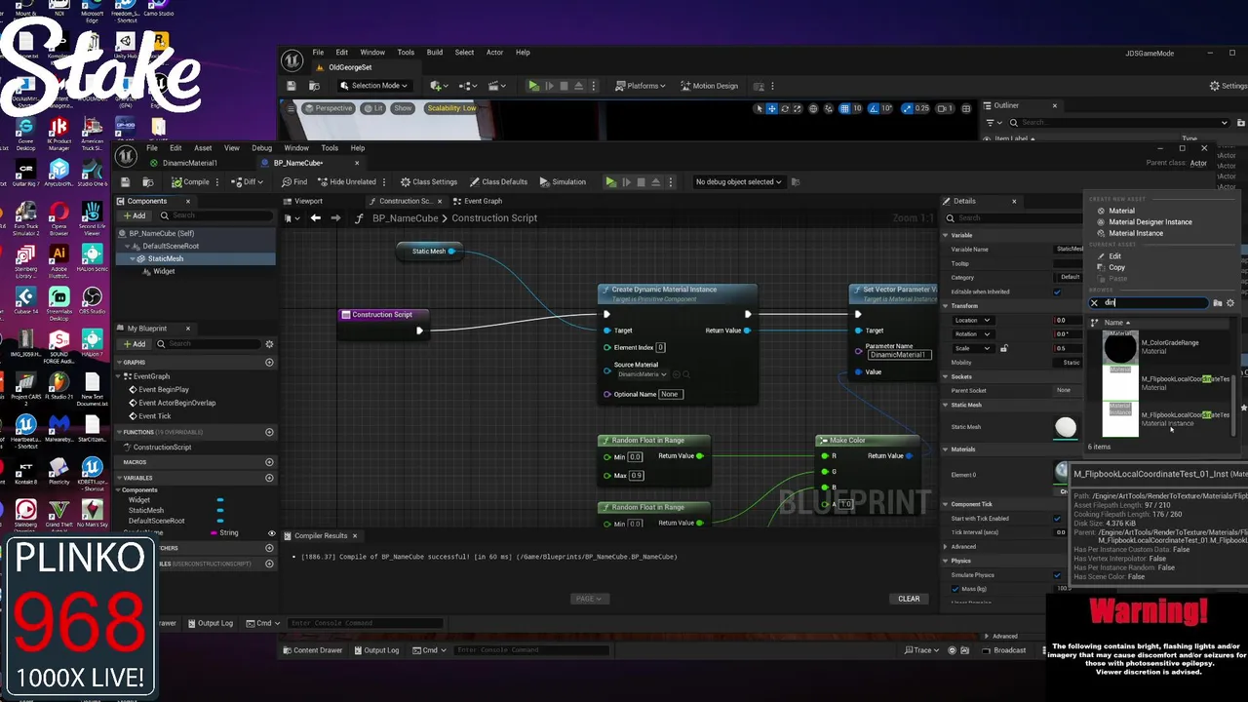Toggle the eye icon for the String variable
This screenshot has width=1248, height=702.
[271, 533]
